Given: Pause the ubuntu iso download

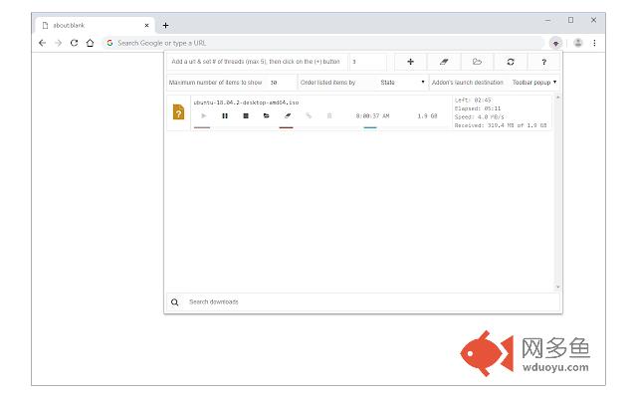Looking at the screenshot, I should coord(225,115).
